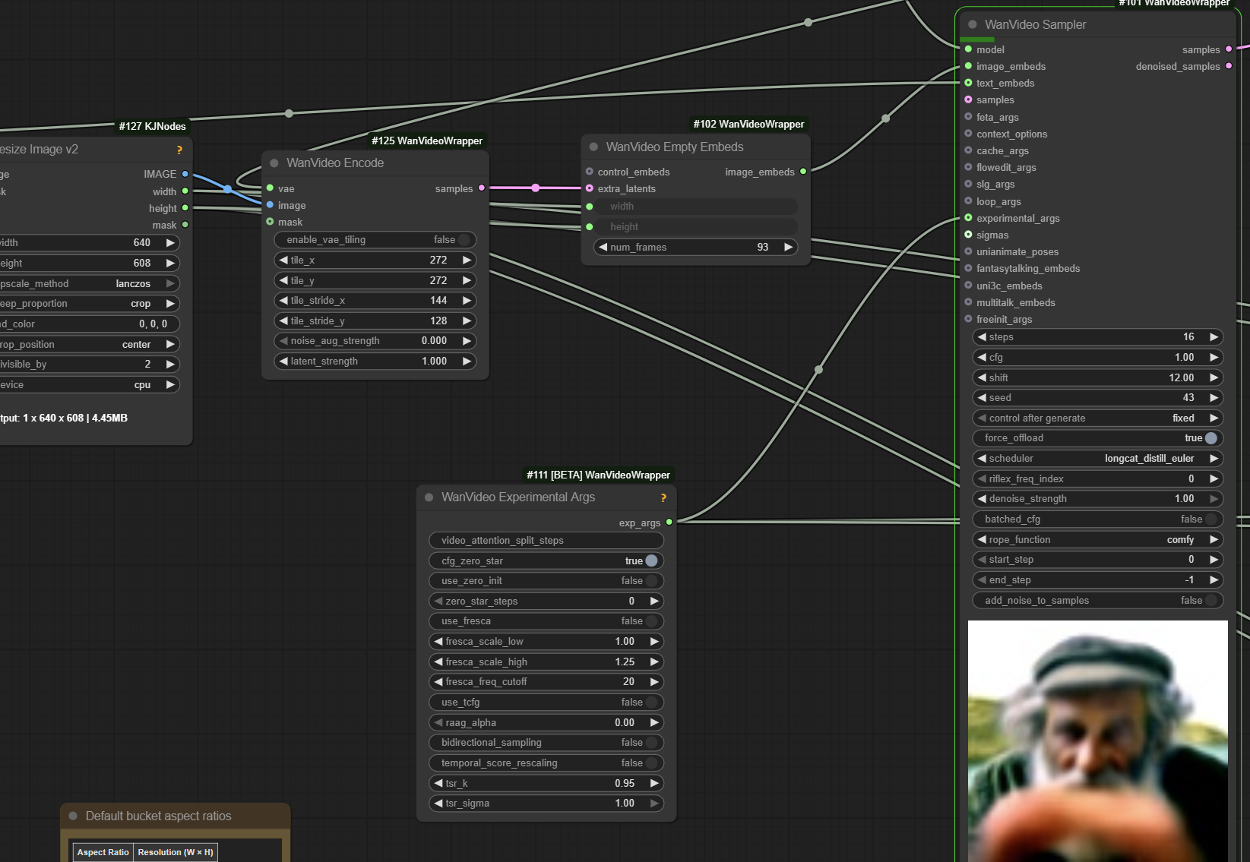Disable force_offload in the sampler
1250x862 pixels.
coord(1210,438)
